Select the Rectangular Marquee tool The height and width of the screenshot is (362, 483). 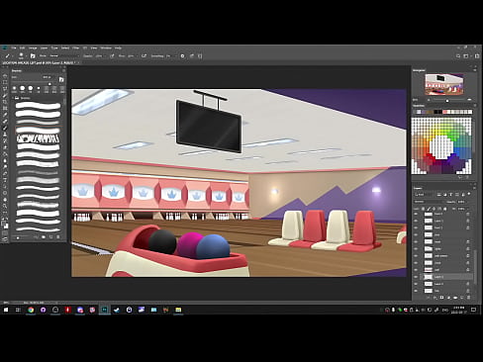coord(5,82)
